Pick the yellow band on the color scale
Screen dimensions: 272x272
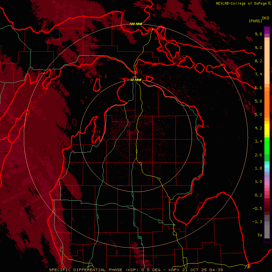267,129
